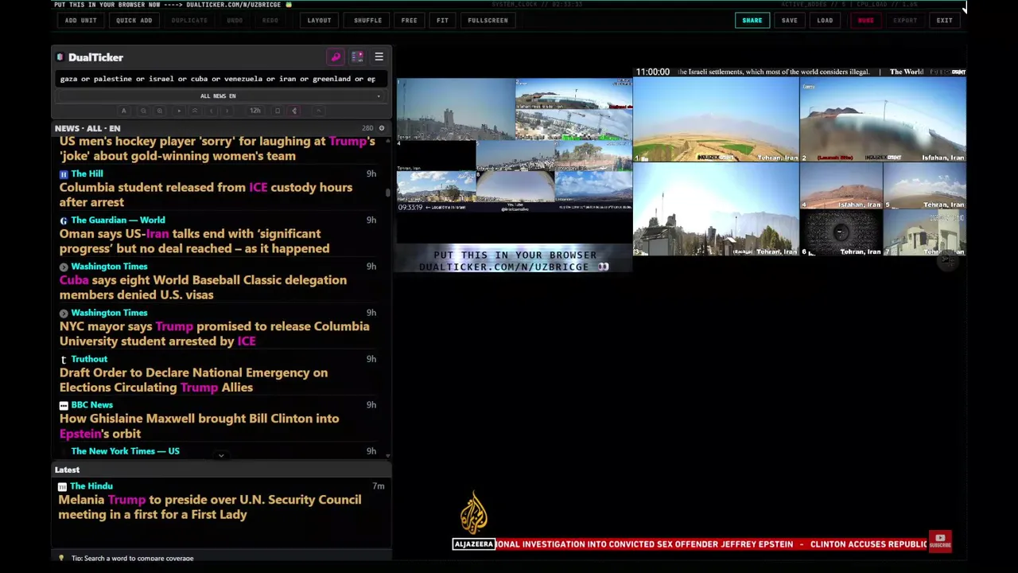Go to next item with right arrow
The height and width of the screenshot is (573, 1018).
click(x=227, y=111)
